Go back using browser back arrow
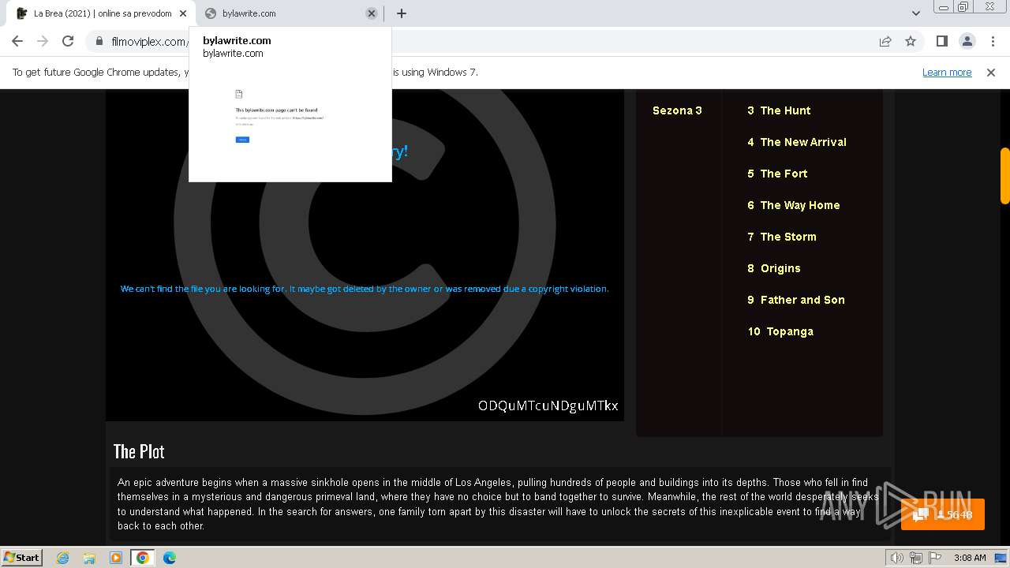 pos(17,41)
